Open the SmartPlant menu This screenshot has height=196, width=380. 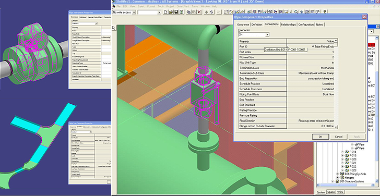point(183,6)
